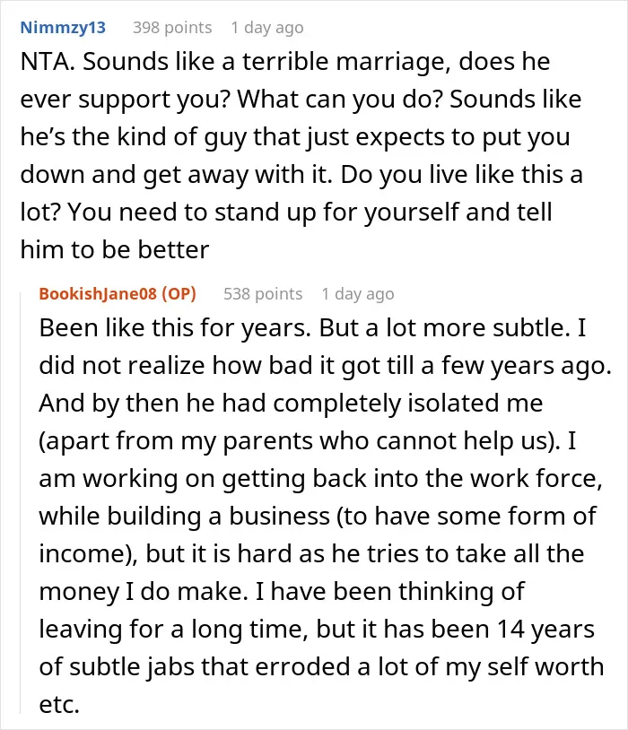Click the '538 points' score

tap(263, 294)
